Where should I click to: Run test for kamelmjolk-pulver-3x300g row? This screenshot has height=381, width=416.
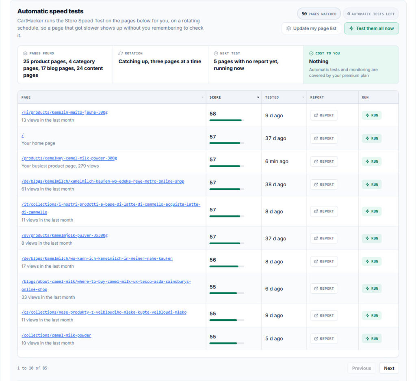(x=372, y=238)
